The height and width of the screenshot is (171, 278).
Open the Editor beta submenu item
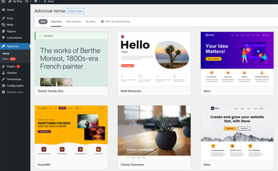(9, 59)
